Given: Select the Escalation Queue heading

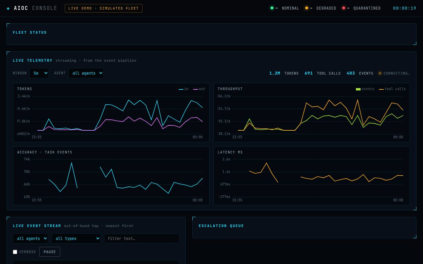Looking at the screenshot, I should coord(221,226).
